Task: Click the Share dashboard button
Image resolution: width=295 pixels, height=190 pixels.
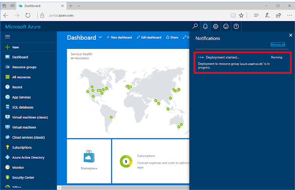Action: [x=172, y=37]
